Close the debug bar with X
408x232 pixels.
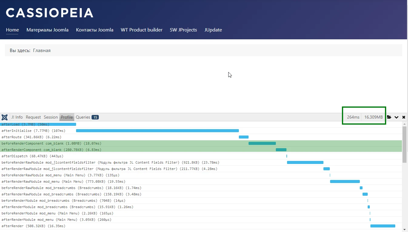pyautogui.click(x=404, y=117)
